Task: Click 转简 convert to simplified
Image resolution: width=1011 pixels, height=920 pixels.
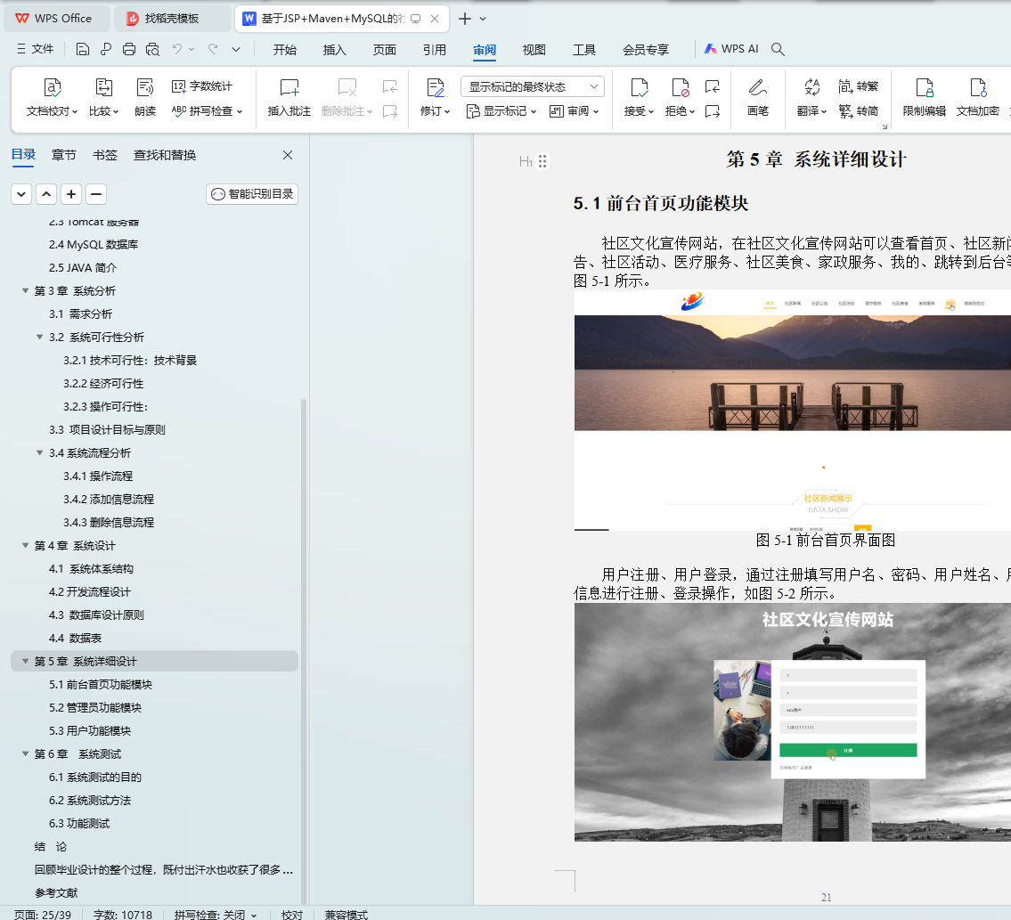Action: pyautogui.click(x=858, y=111)
